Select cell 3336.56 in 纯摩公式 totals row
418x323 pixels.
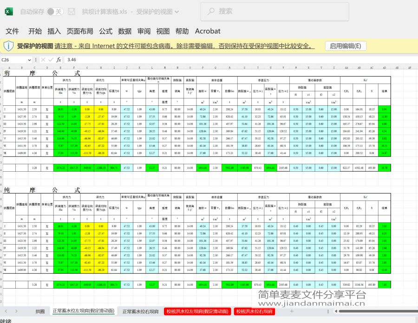pos(359,284)
